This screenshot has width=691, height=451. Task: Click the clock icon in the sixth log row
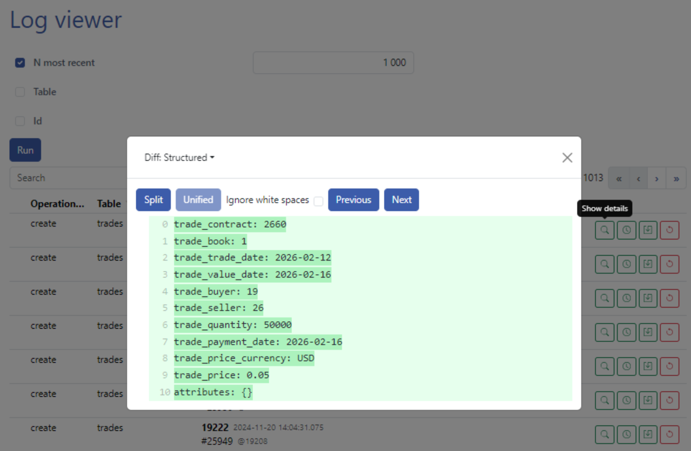click(626, 400)
